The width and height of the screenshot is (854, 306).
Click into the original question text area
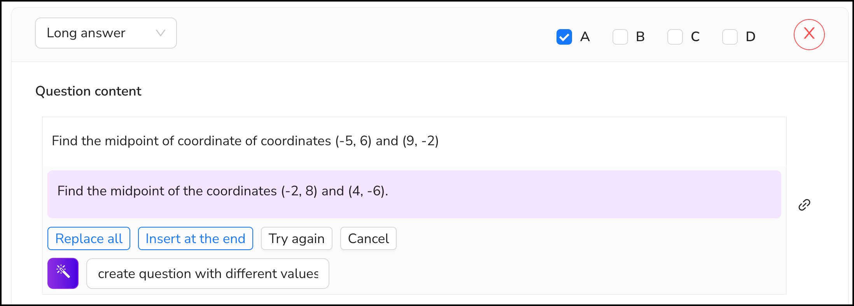(x=414, y=141)
